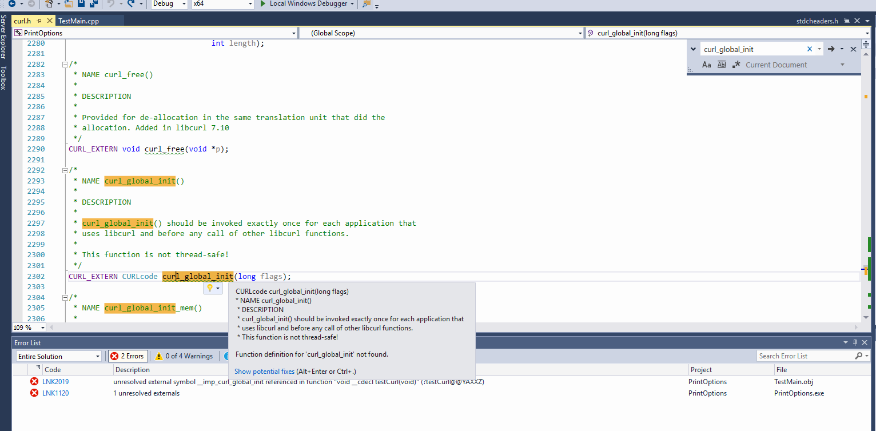Open the 109 % zoom level dropdown
The image size is (876, 431).
pos(30,328)
